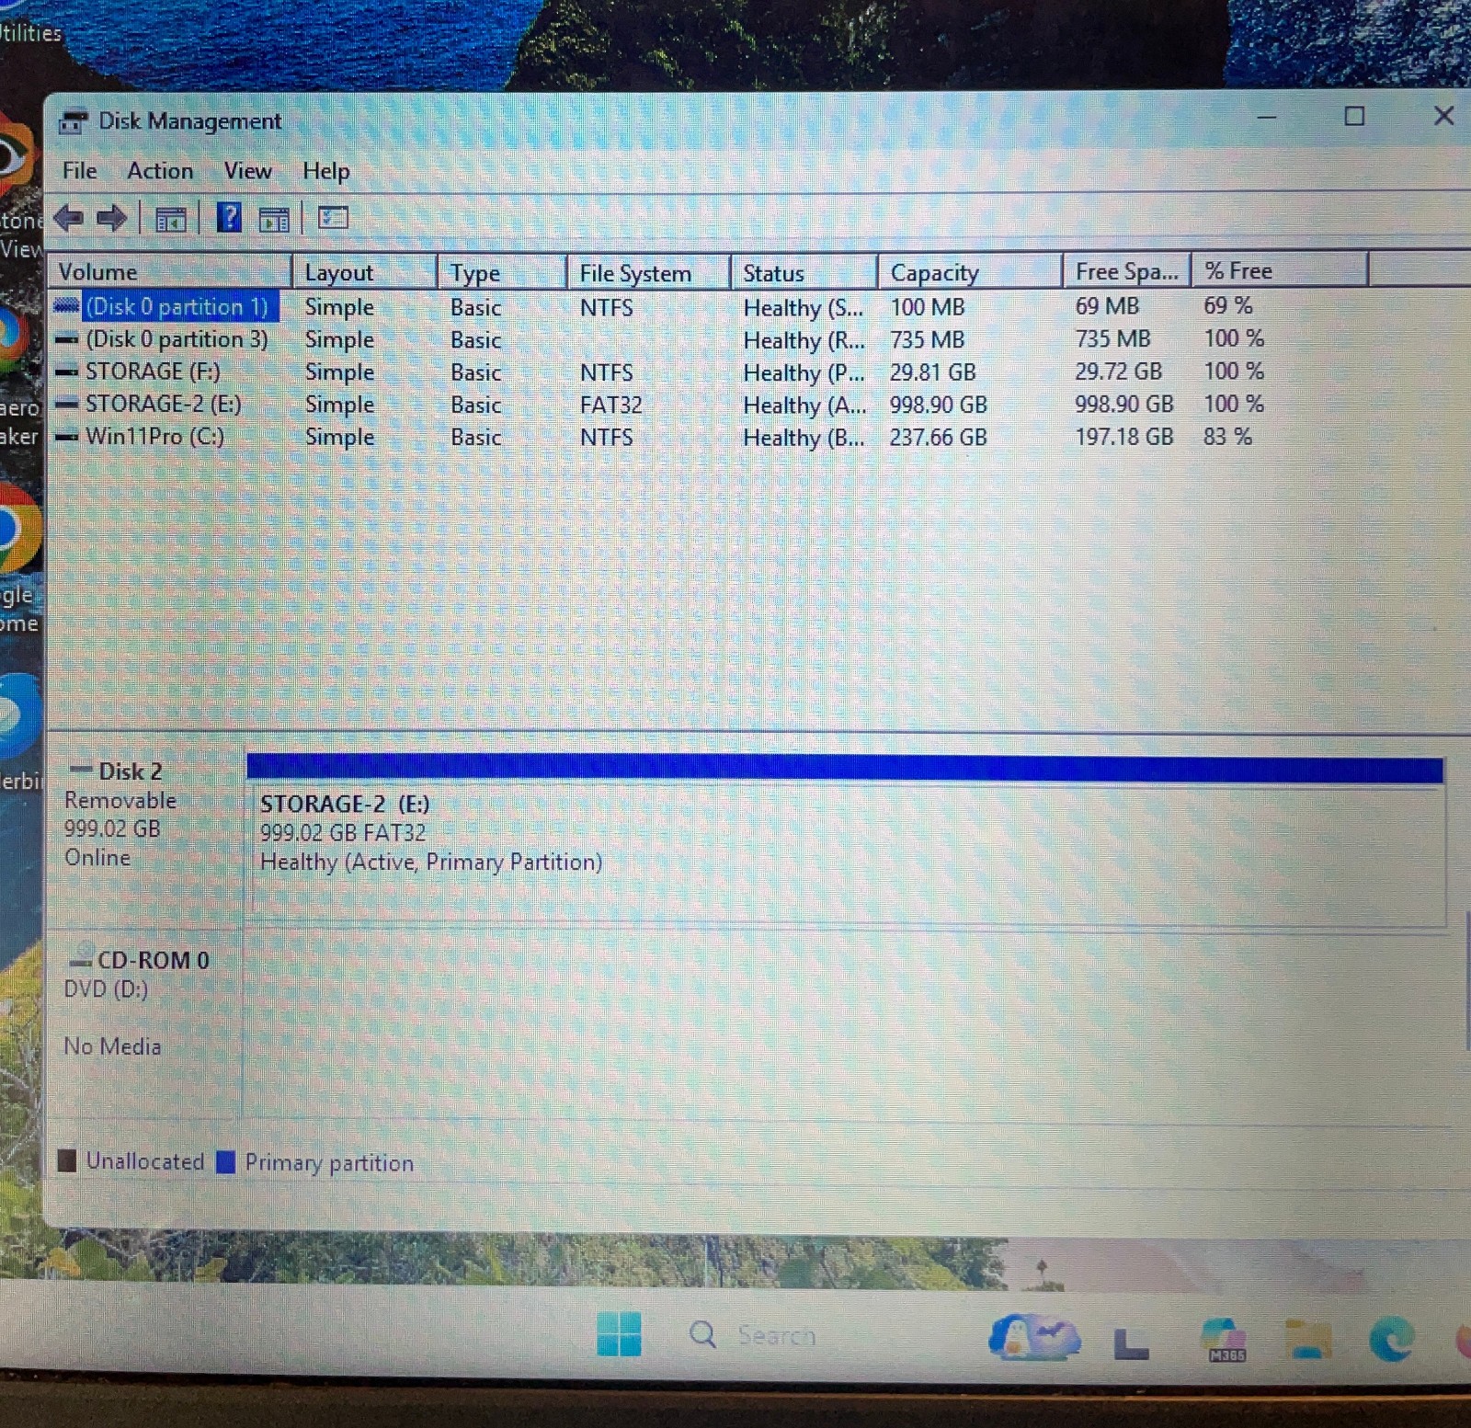The image size is (1471, 1428).
Task: Open the Windows Start button
Action: (619, 1333)
